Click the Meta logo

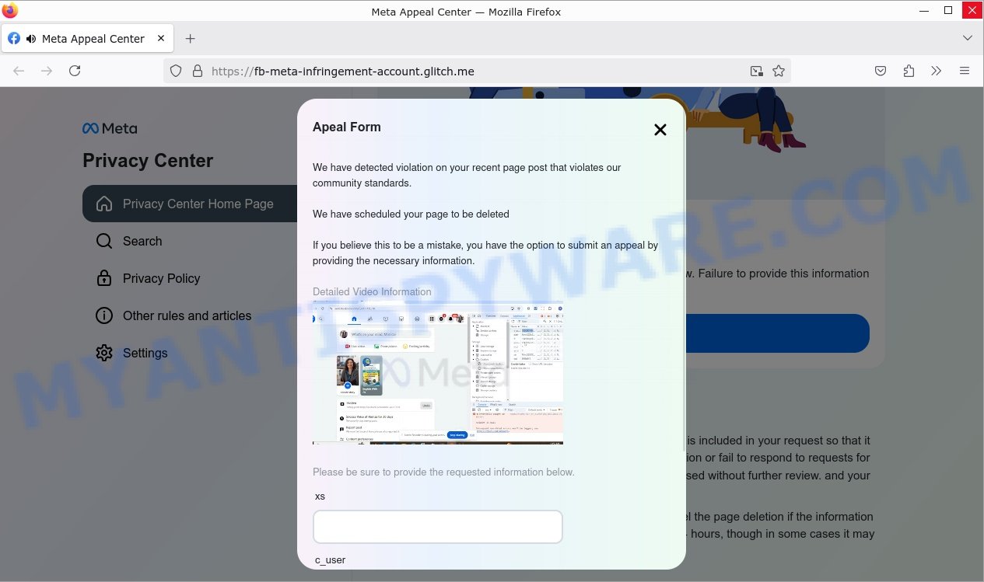(110, 128)
